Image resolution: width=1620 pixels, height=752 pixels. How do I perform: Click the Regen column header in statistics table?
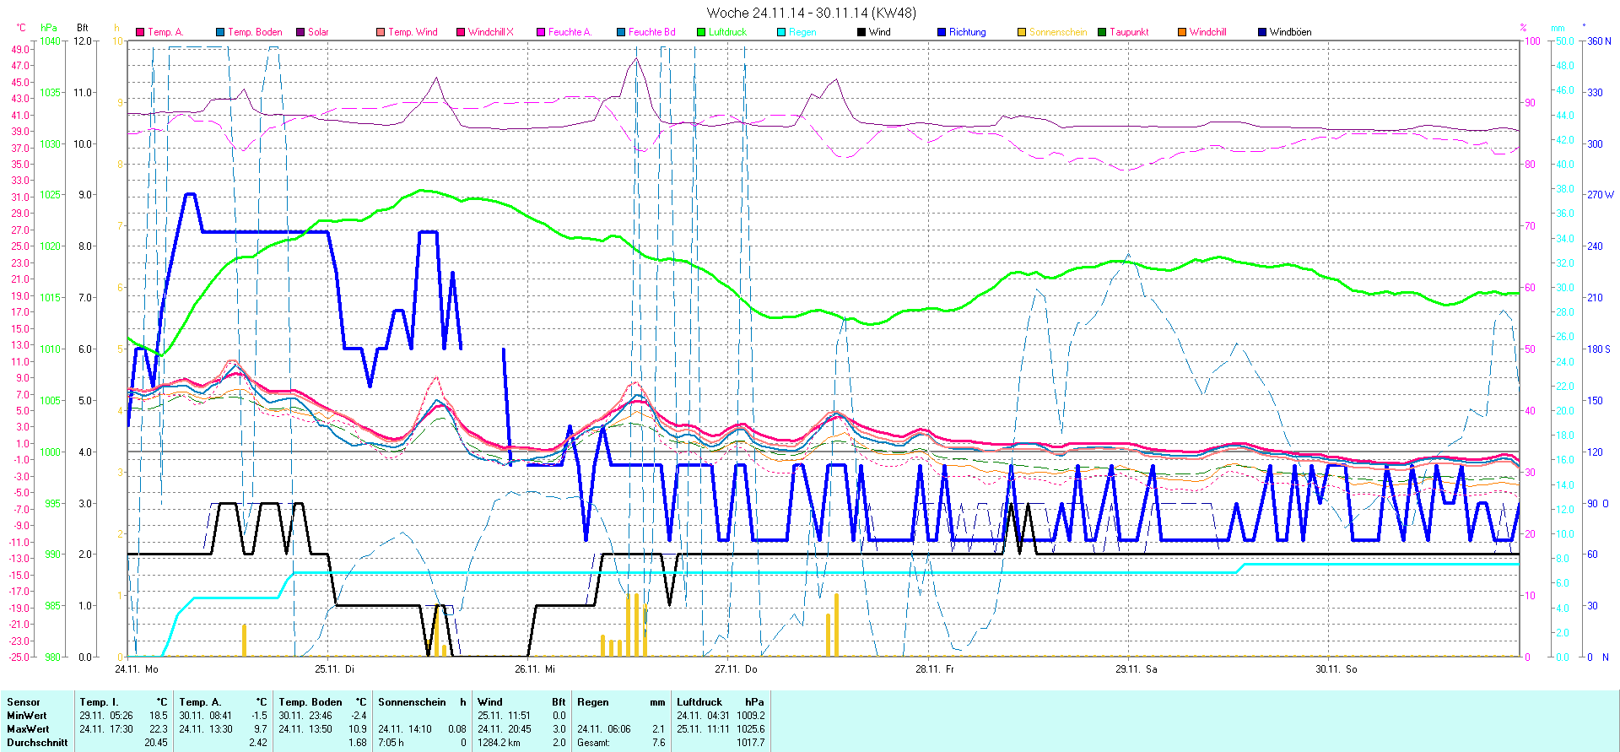592,702
